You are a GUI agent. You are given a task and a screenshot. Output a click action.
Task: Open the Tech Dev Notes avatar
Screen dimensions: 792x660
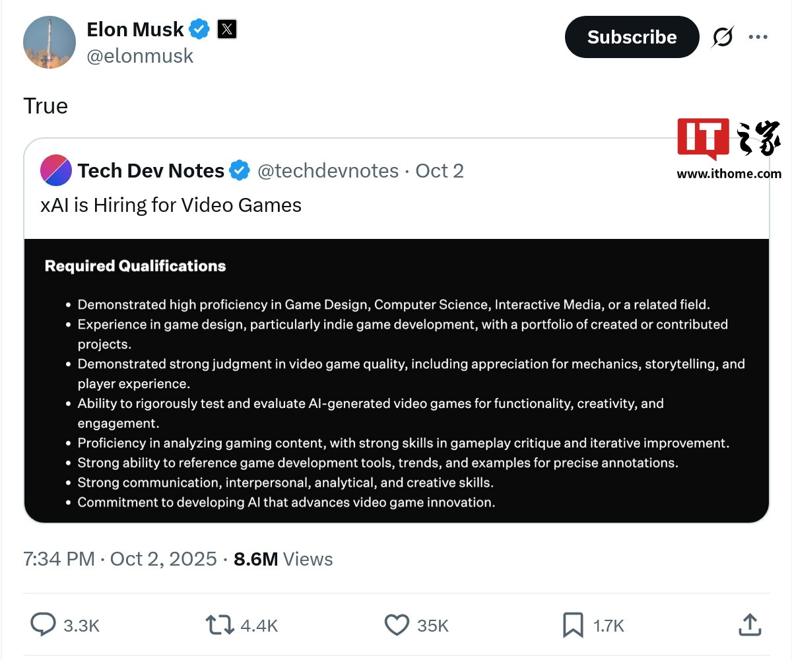click(x=56, y=171)
